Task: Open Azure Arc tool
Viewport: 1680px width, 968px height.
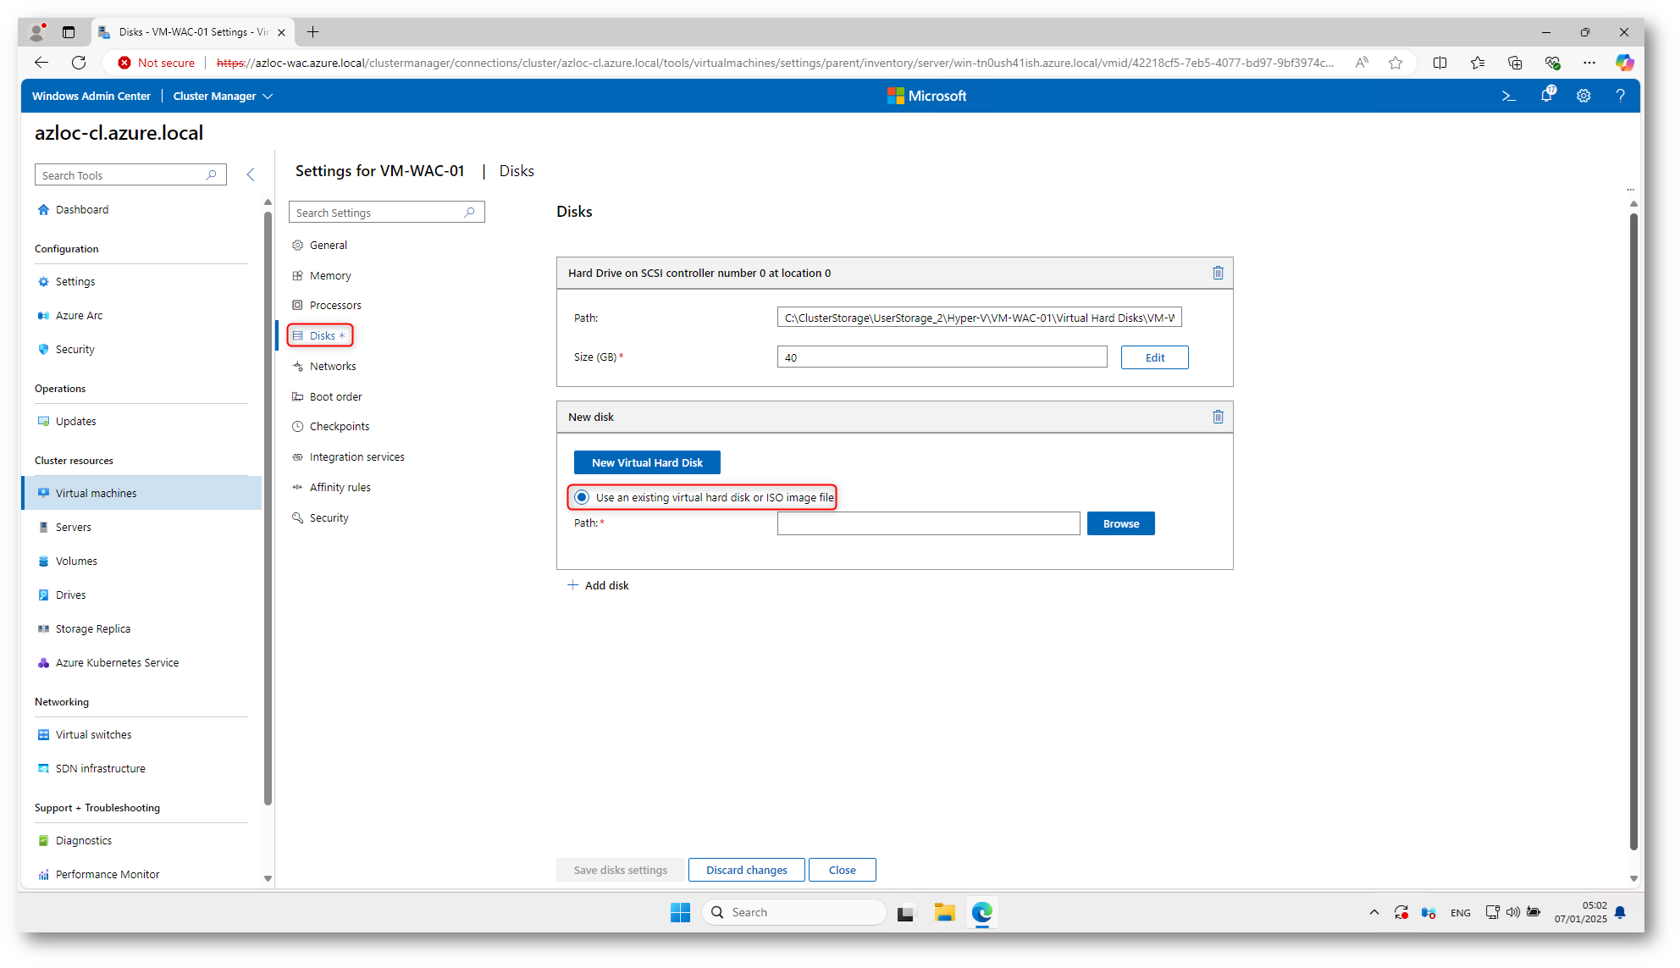Action: coord(79,315)
